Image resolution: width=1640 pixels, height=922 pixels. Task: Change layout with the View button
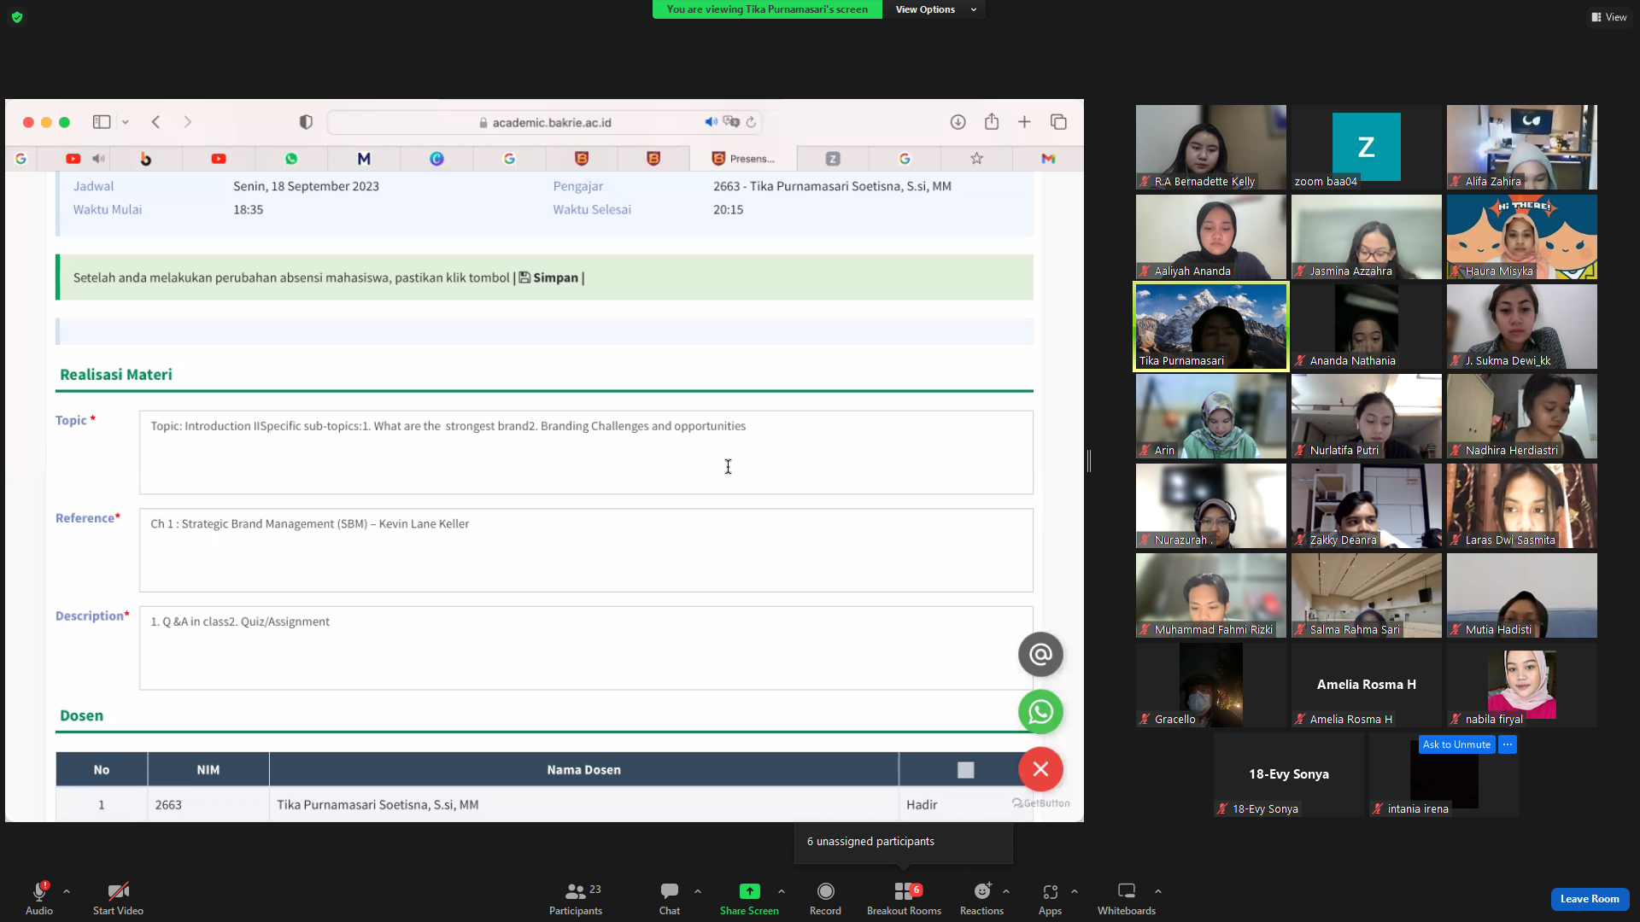coord(1609,17)
